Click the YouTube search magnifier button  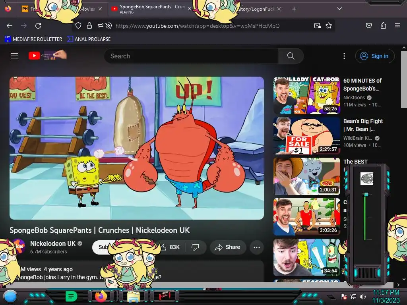pyautogui.click(x=291, y=56)
